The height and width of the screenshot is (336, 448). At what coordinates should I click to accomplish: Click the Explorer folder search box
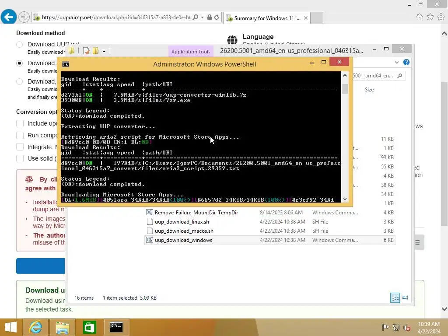(x=379, y=76)
